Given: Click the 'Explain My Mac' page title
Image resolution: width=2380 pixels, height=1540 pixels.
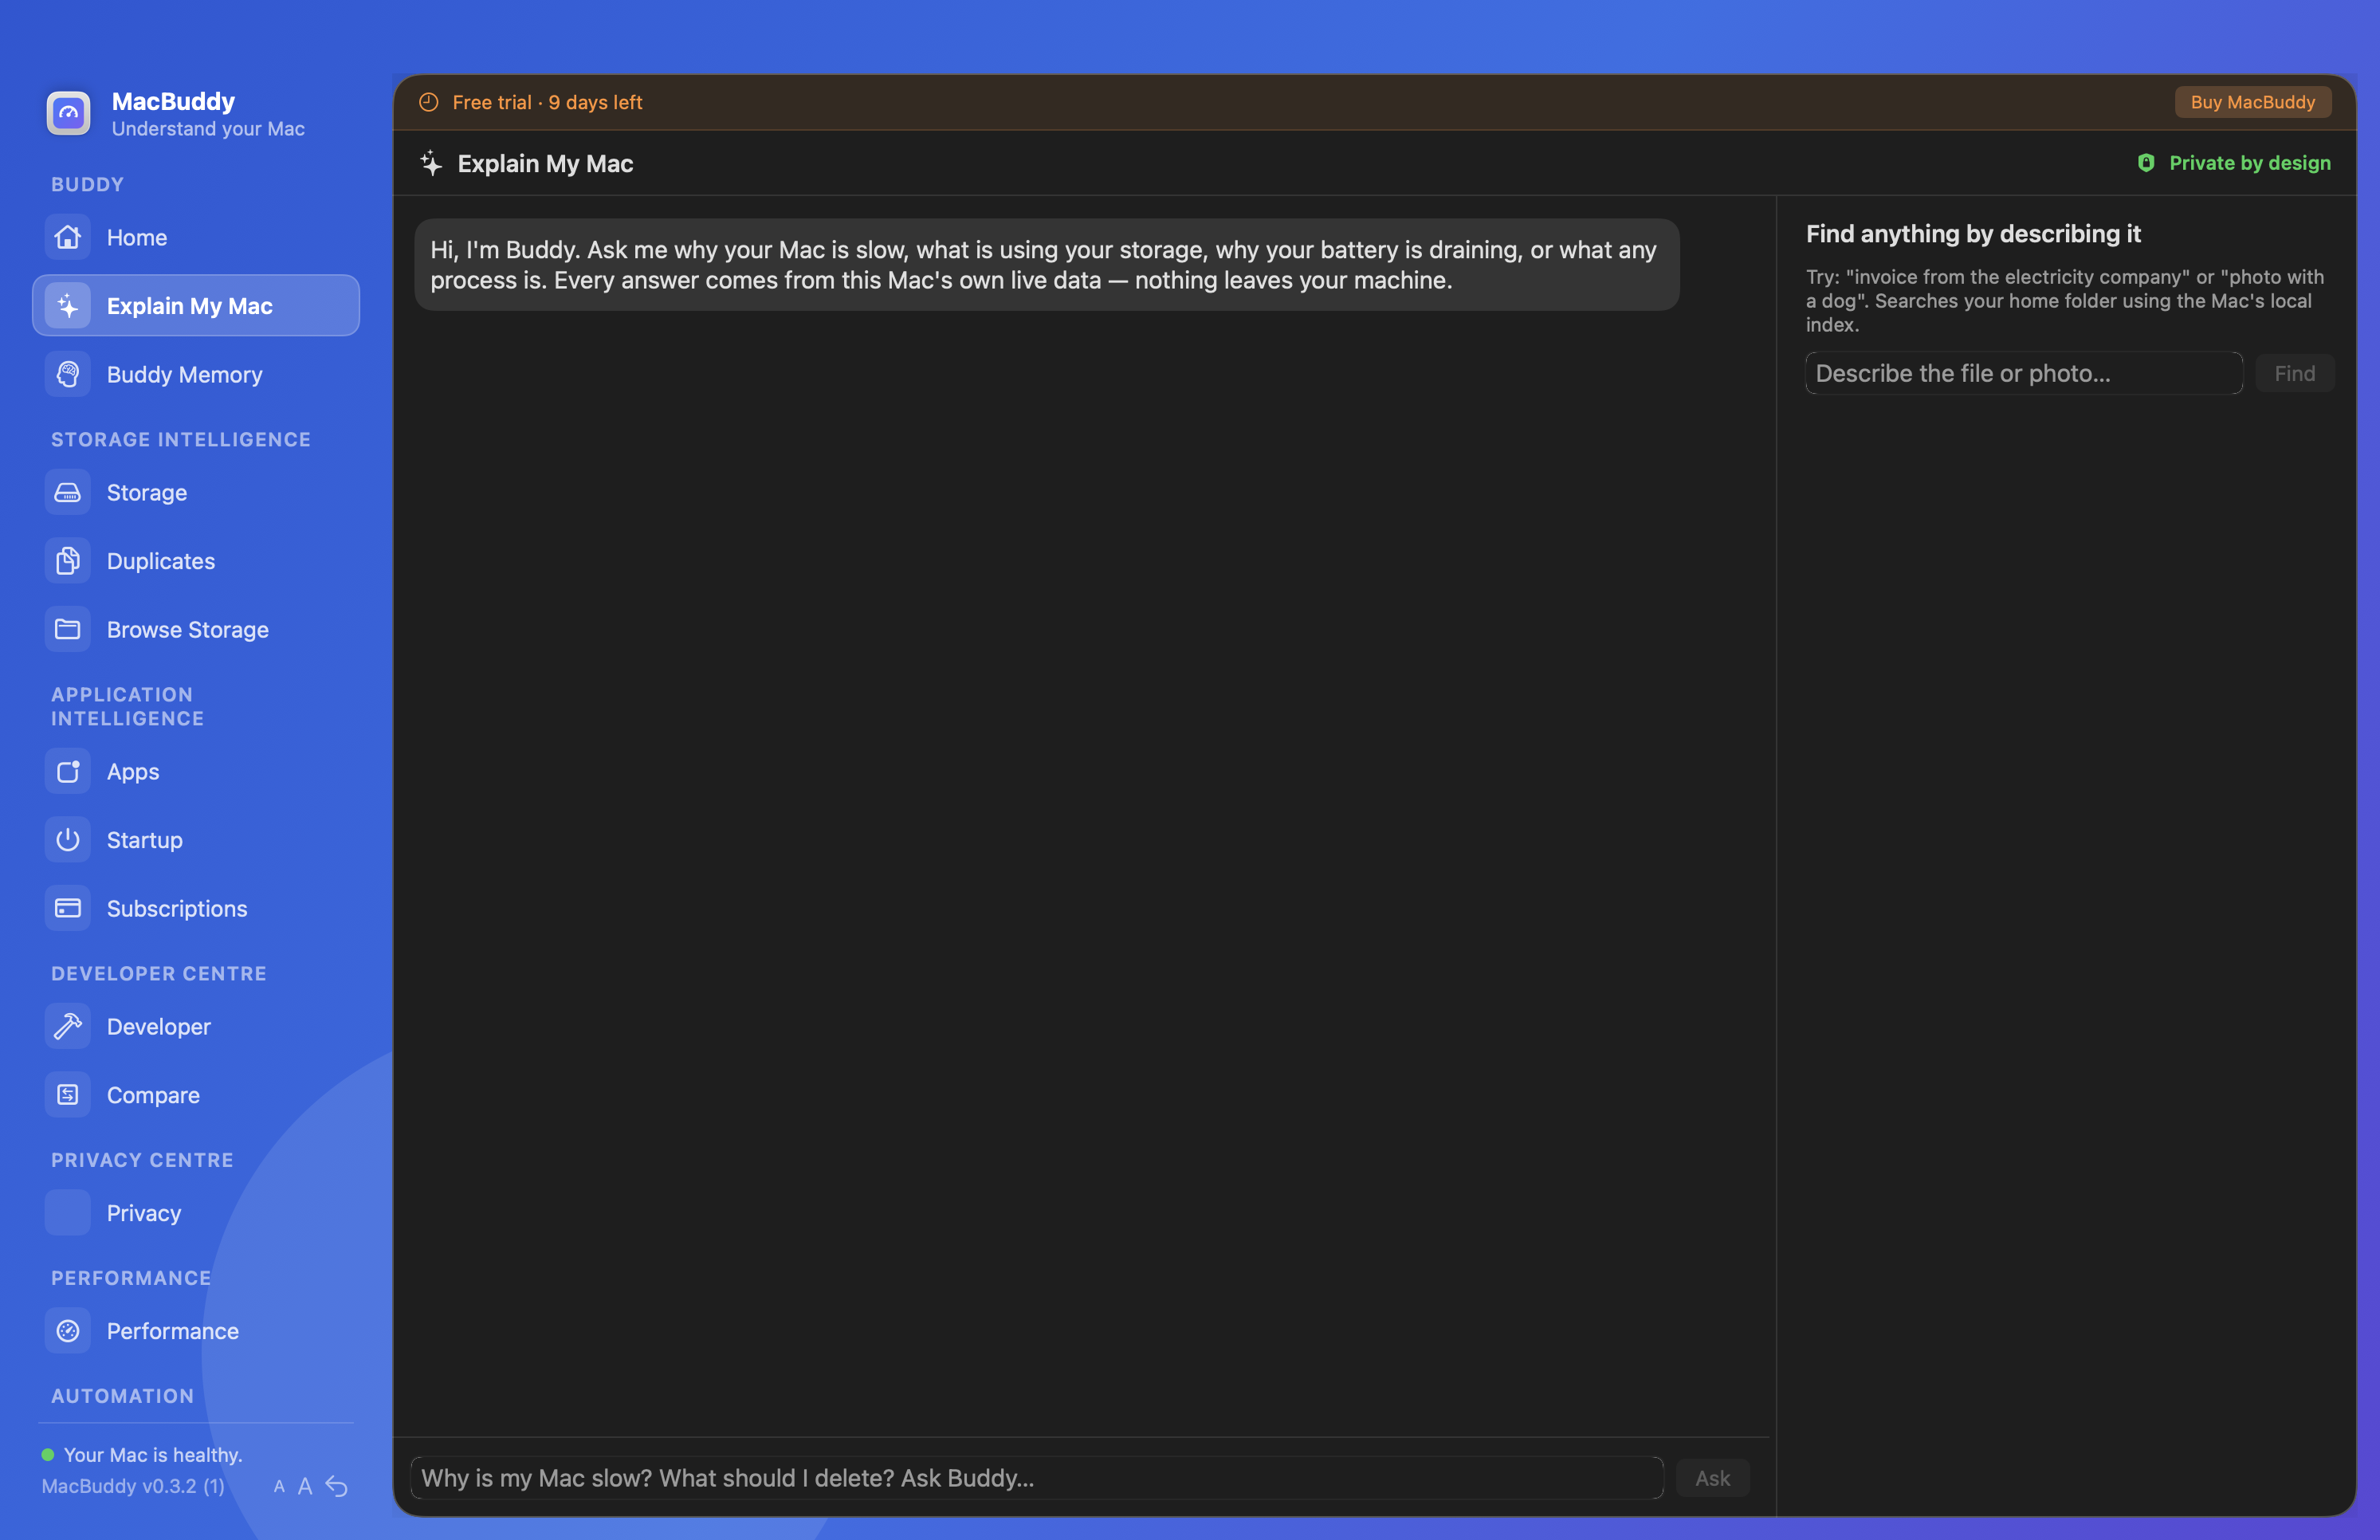Looking at the screenshot, I should point(545,163).
